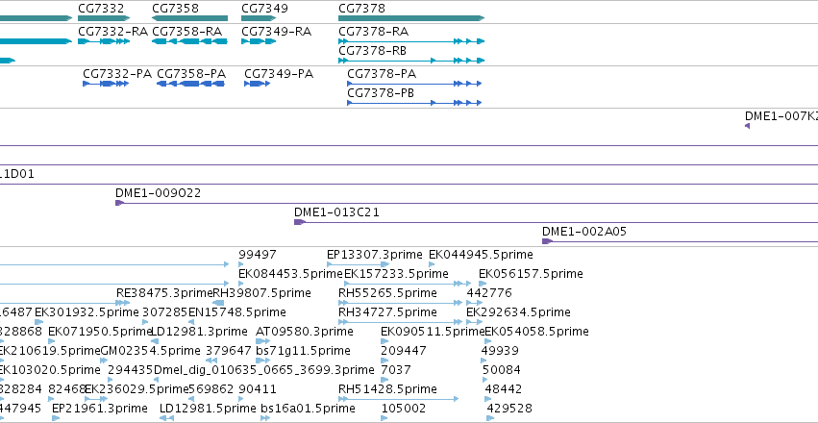Click the DME1-002A05 BAC label

click(x=584, y=232)
